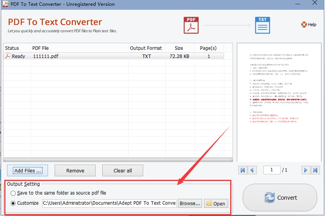
Task: Open Help via the lifebuoy icon
Action: 304,25
